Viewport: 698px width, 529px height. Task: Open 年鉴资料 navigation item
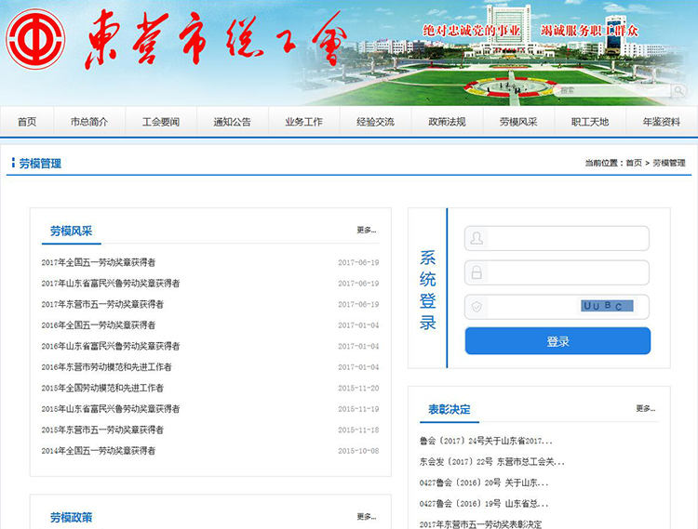pyautogui.click(x=662, y=122)
